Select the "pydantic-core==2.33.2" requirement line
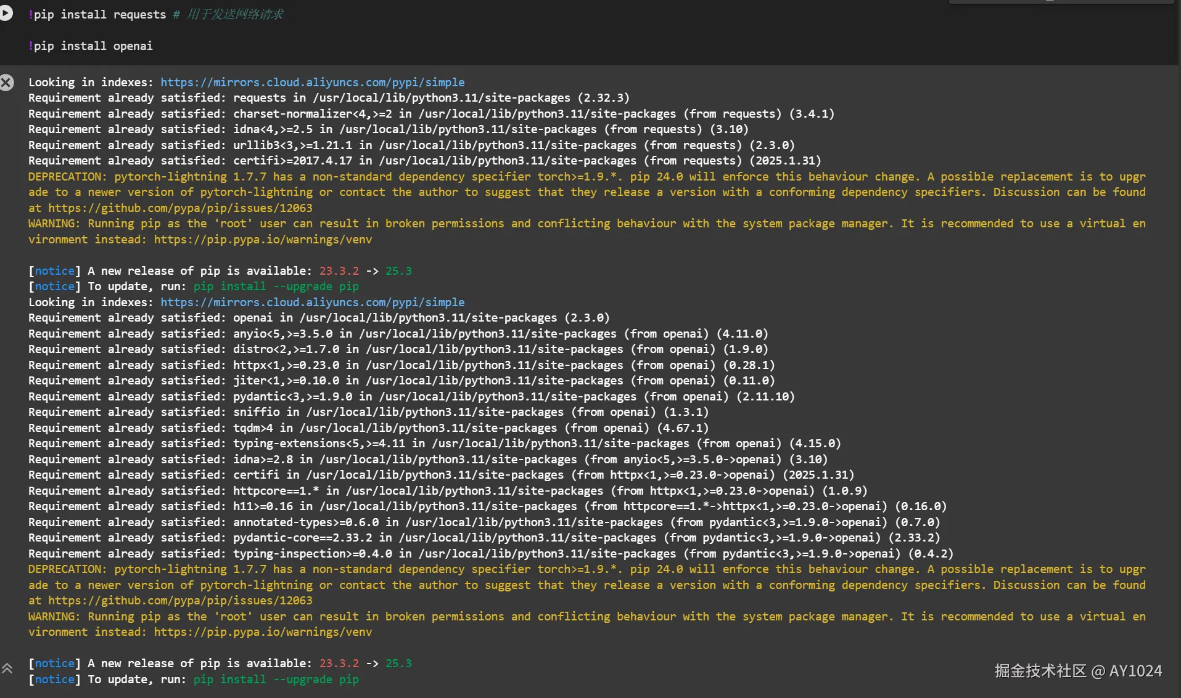 (484, 538)
